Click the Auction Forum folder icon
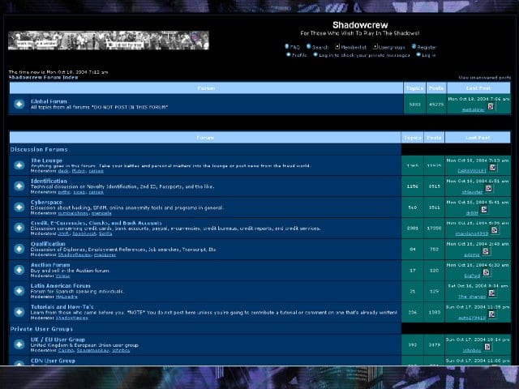The height and width of the screenshot is (389, 519). tap(19, 270)
